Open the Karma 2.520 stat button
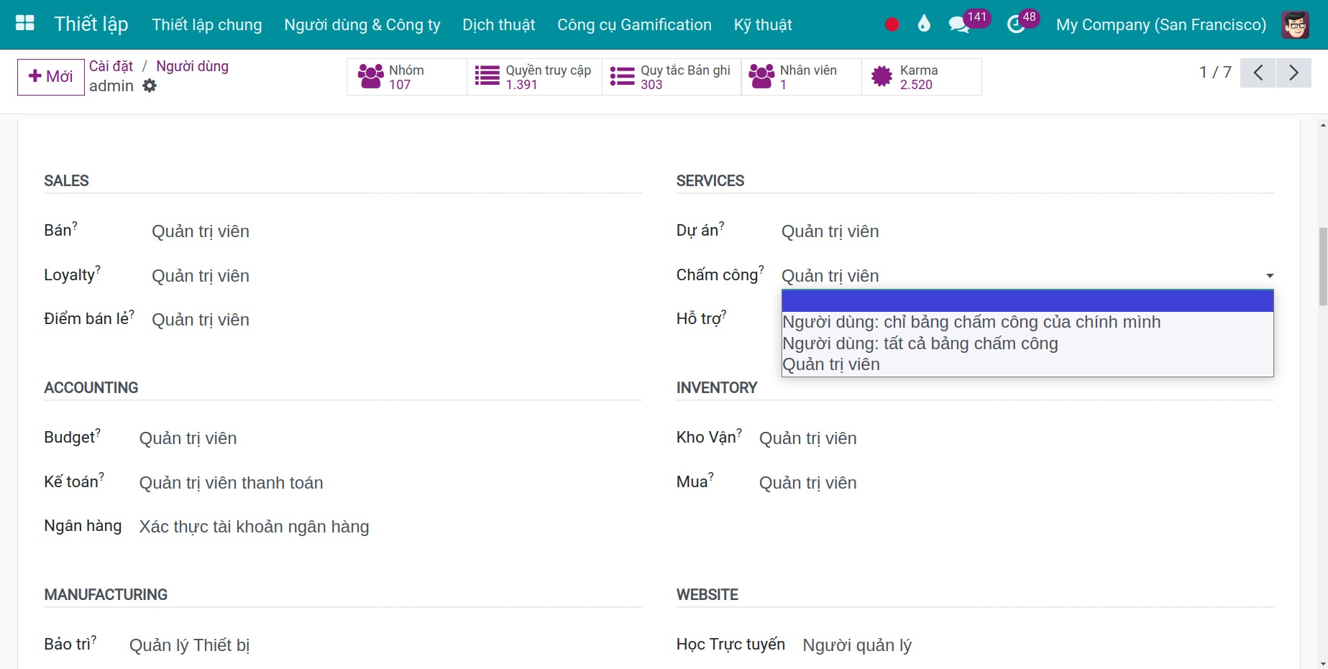Viewport: 1328px width, 669px height. [922, 77]
